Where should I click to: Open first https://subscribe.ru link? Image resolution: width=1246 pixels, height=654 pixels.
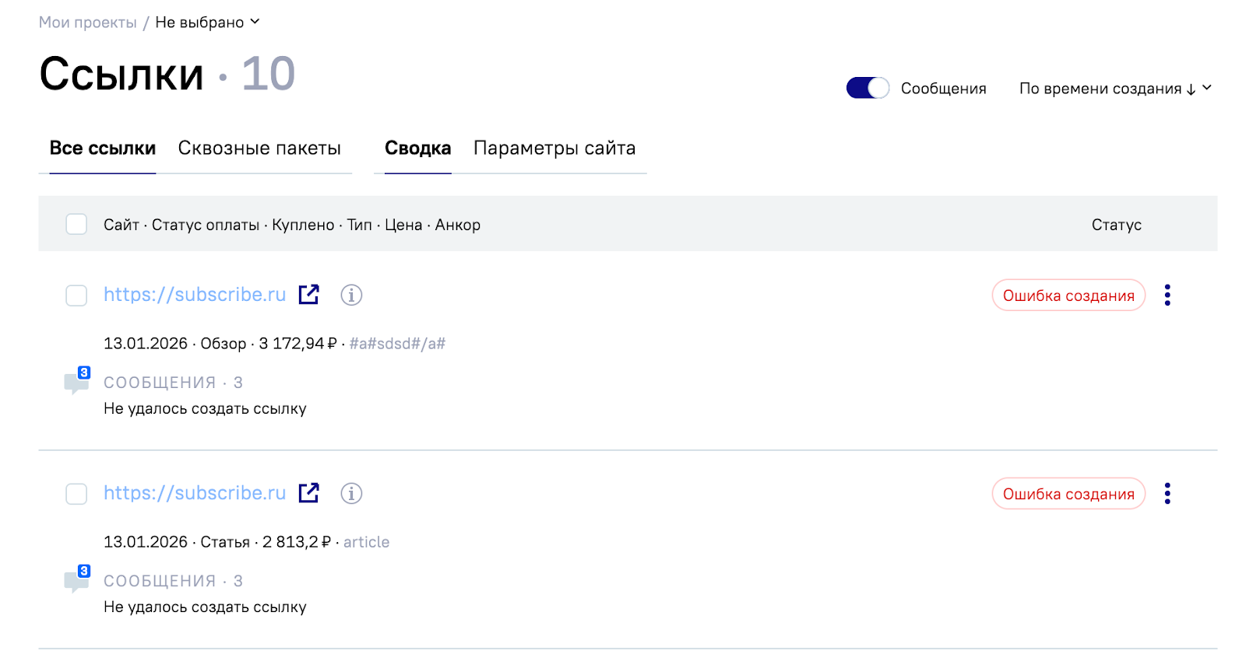195,295
